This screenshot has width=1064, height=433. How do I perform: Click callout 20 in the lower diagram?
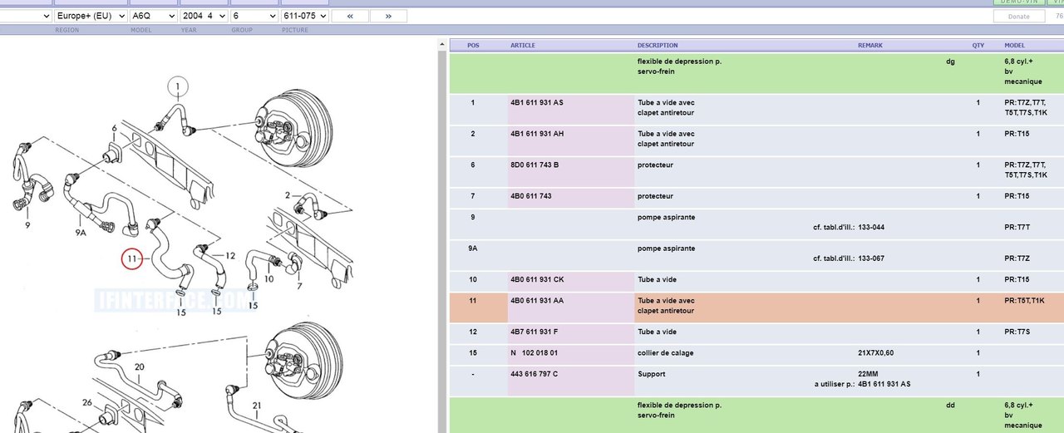(139, 367)
